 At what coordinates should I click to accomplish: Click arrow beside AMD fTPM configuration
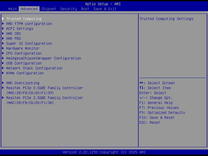tap(3, 24)
